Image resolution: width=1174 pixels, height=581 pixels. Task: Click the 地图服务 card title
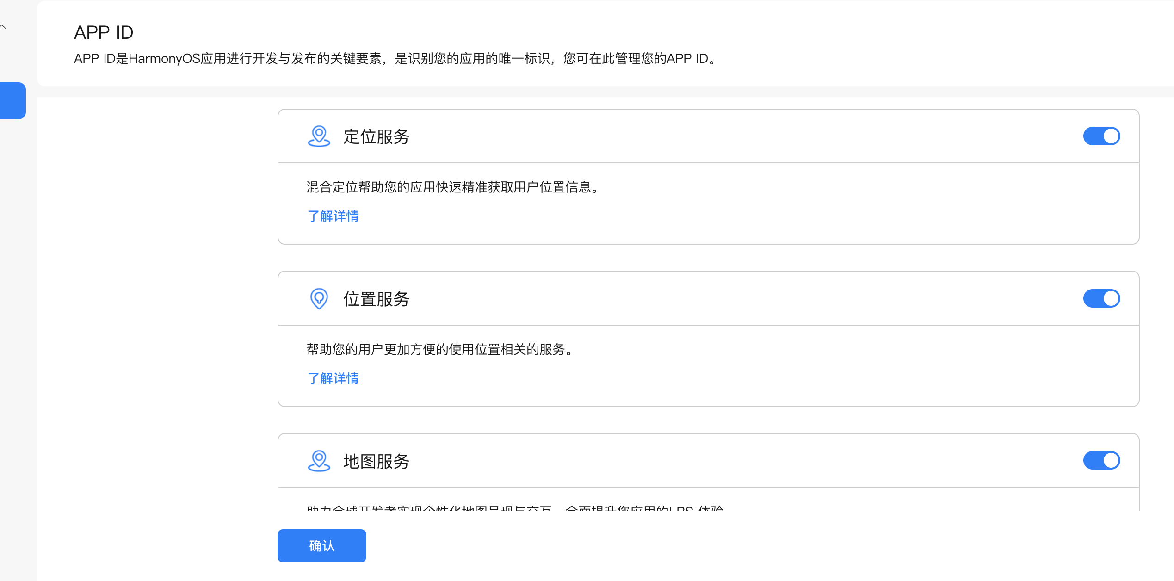[x=376, y=461]
